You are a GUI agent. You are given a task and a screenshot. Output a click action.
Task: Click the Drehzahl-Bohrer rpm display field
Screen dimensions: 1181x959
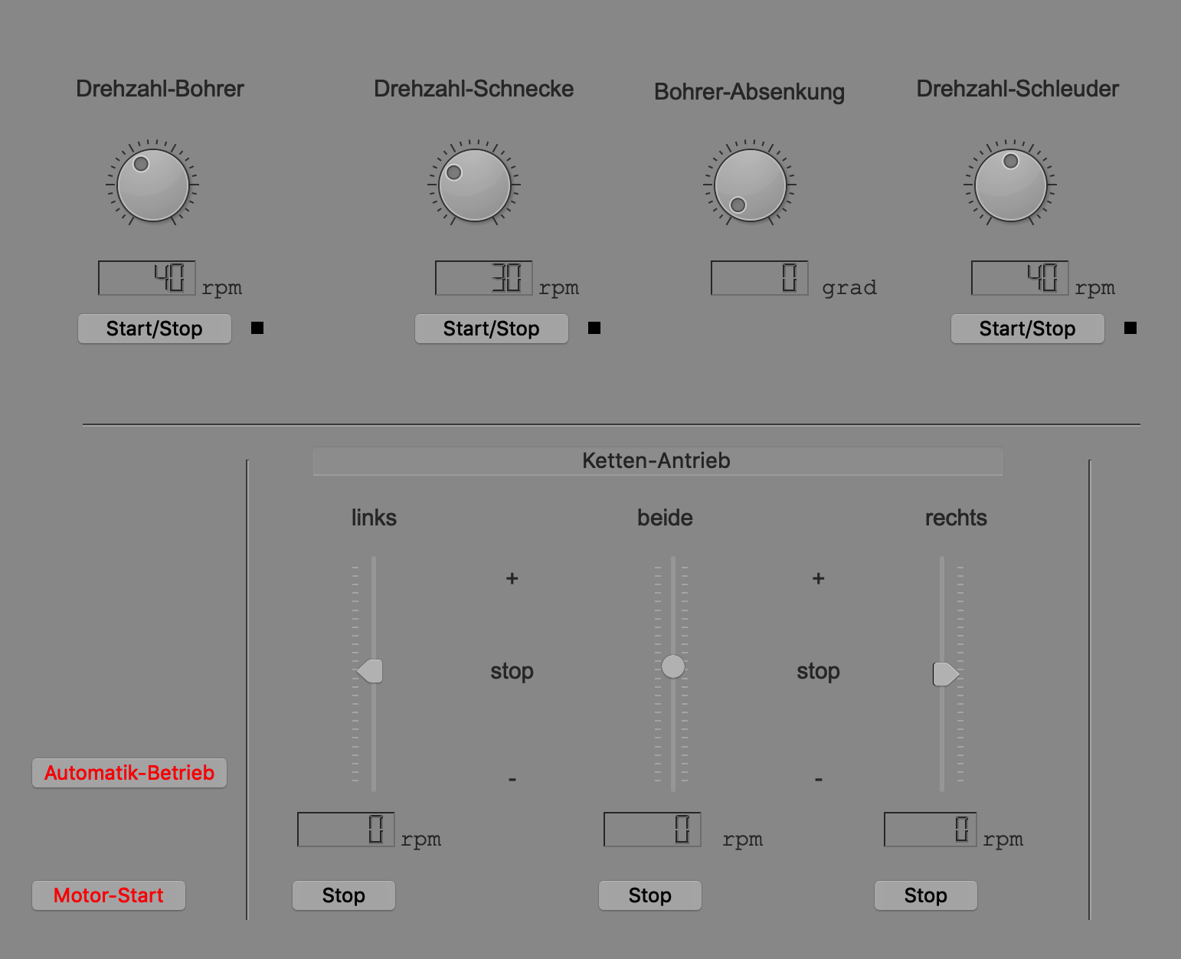[x=147, y=278]
